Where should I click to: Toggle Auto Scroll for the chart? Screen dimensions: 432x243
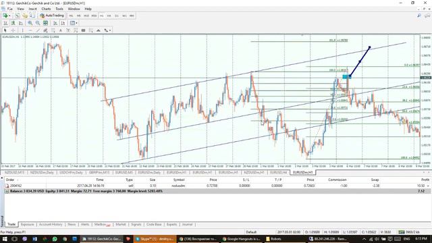click(55, 23)
